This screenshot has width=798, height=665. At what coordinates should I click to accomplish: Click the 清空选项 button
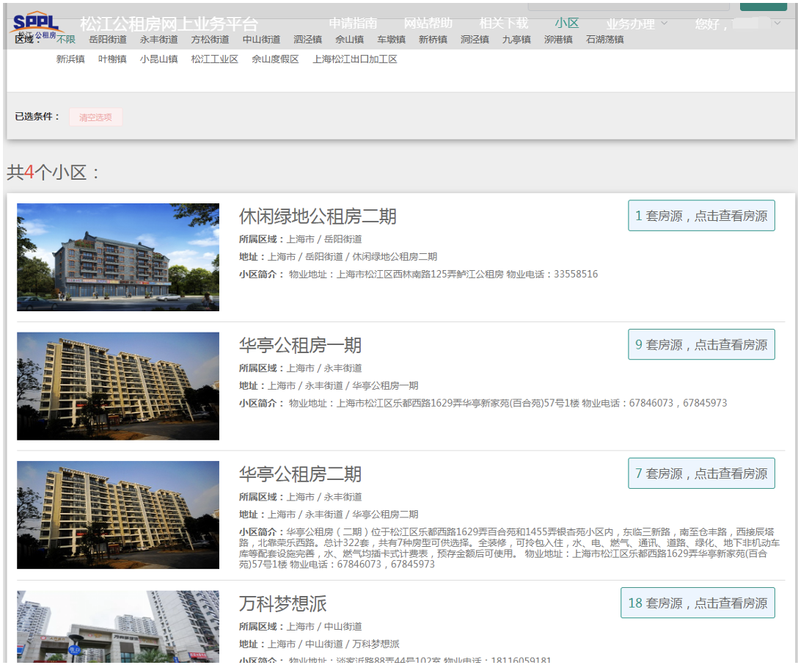[x=95, y=117]
